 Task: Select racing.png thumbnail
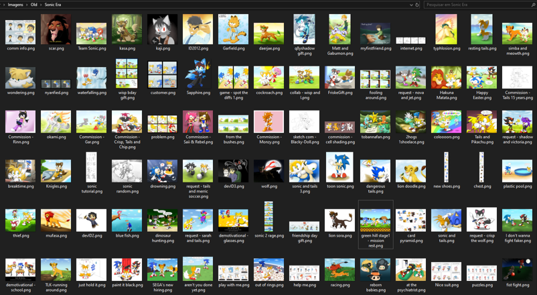pyautogui.click(x=339, y=270)
